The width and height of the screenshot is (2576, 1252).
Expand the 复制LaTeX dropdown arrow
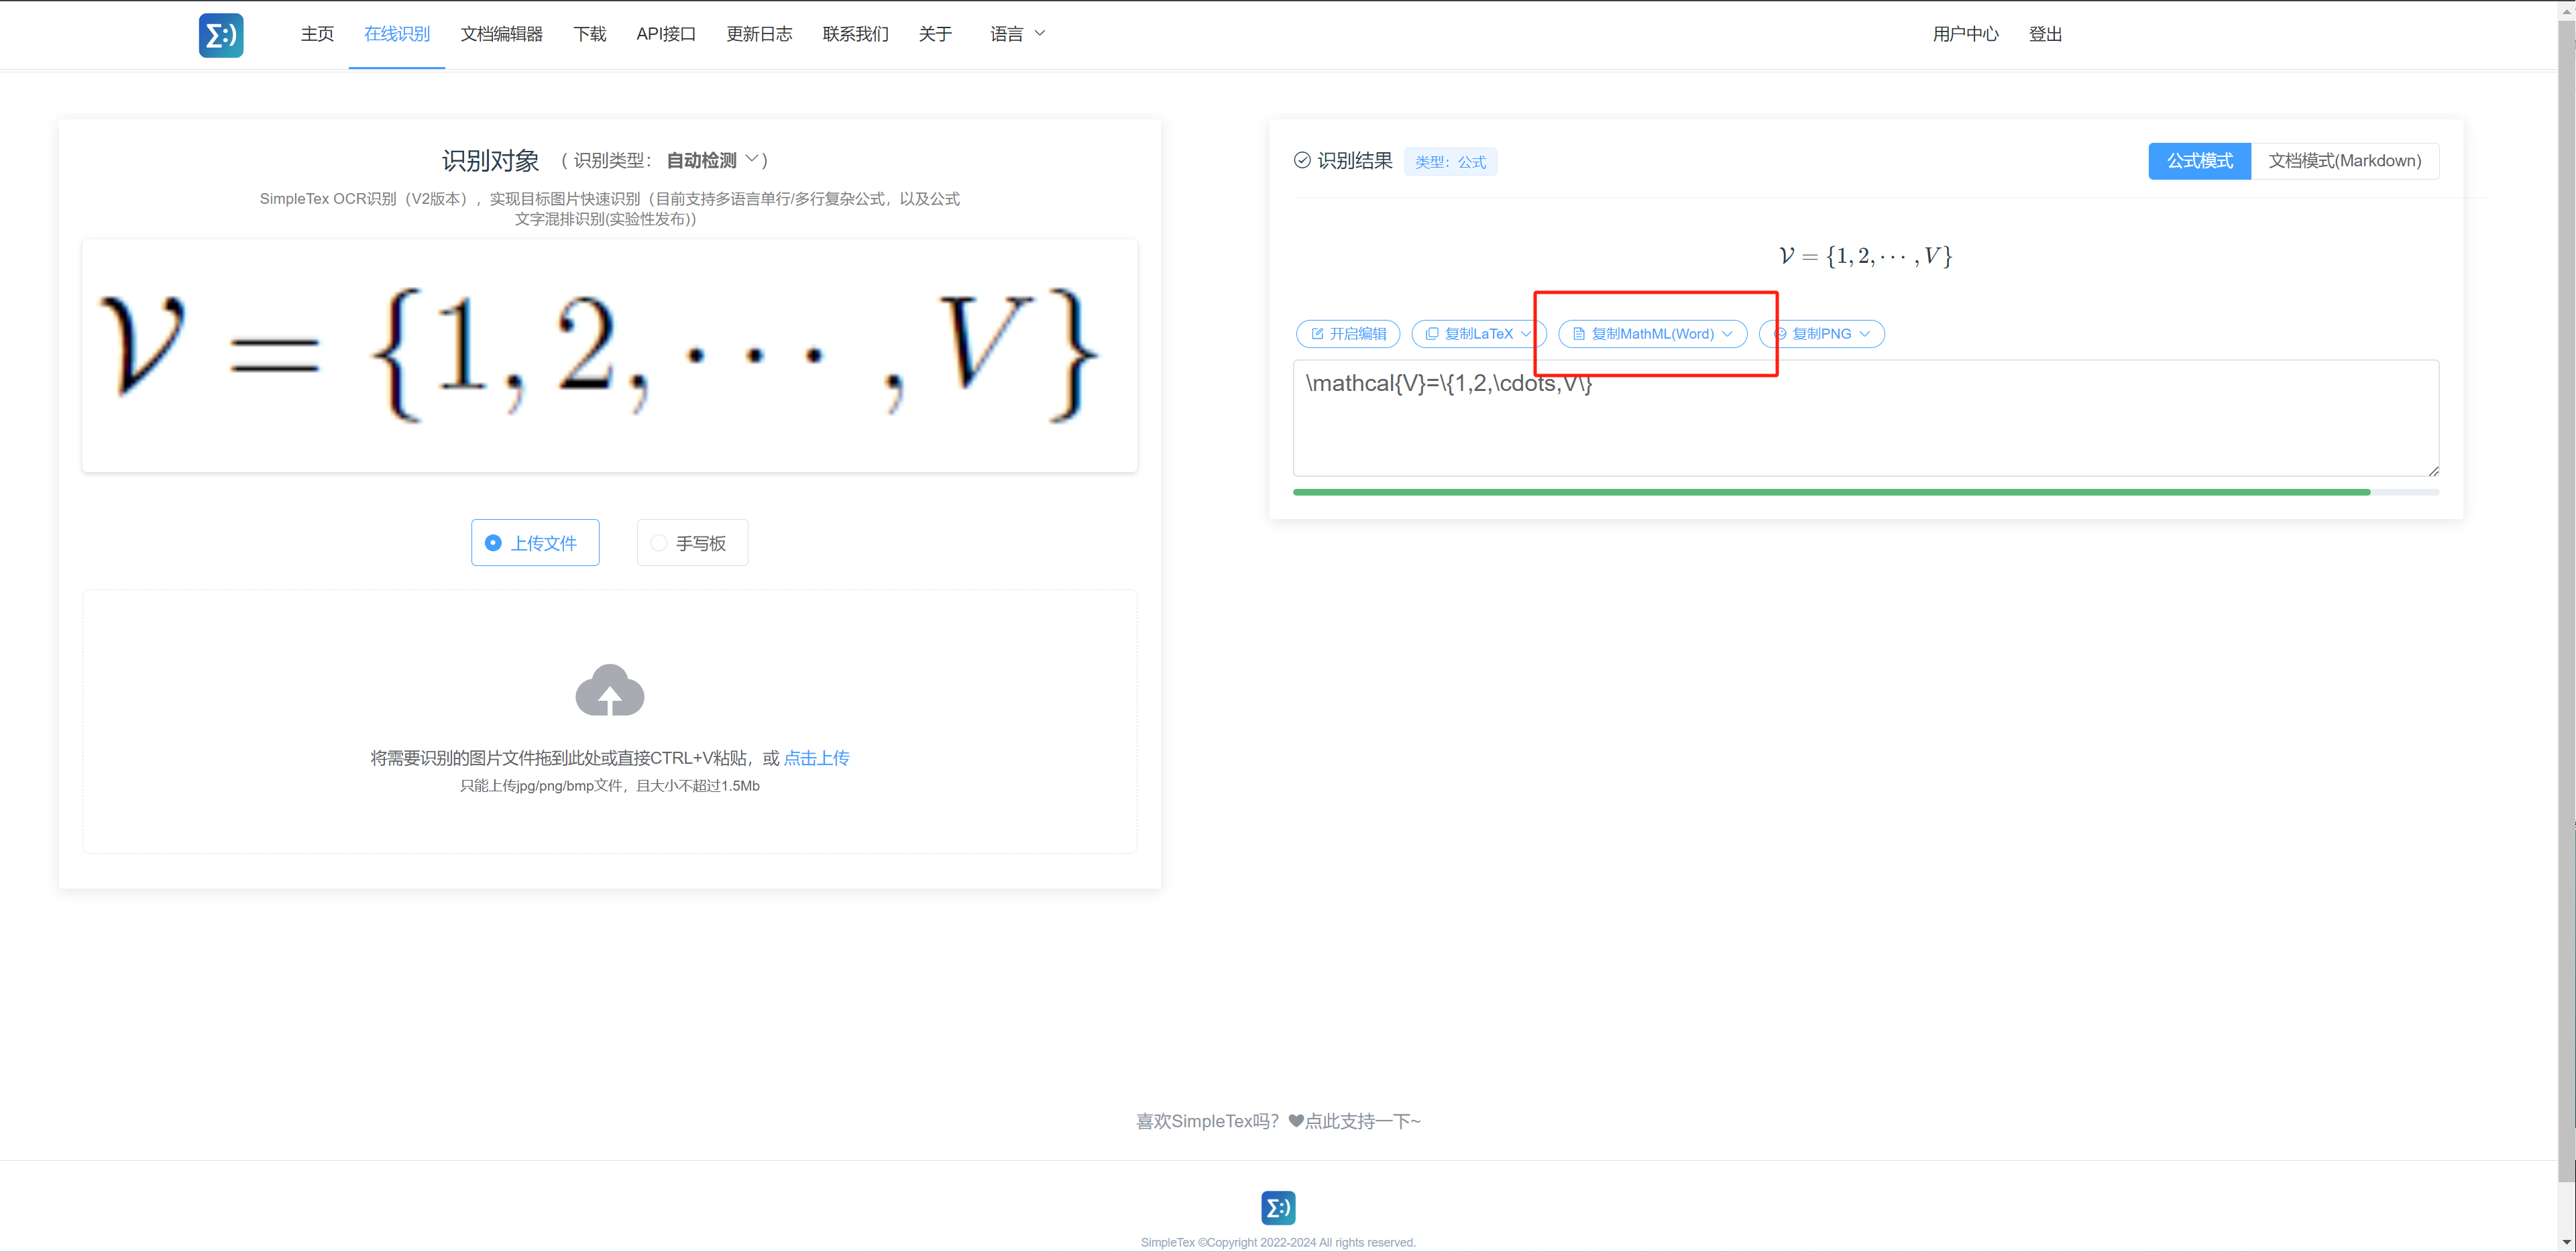1526,334
